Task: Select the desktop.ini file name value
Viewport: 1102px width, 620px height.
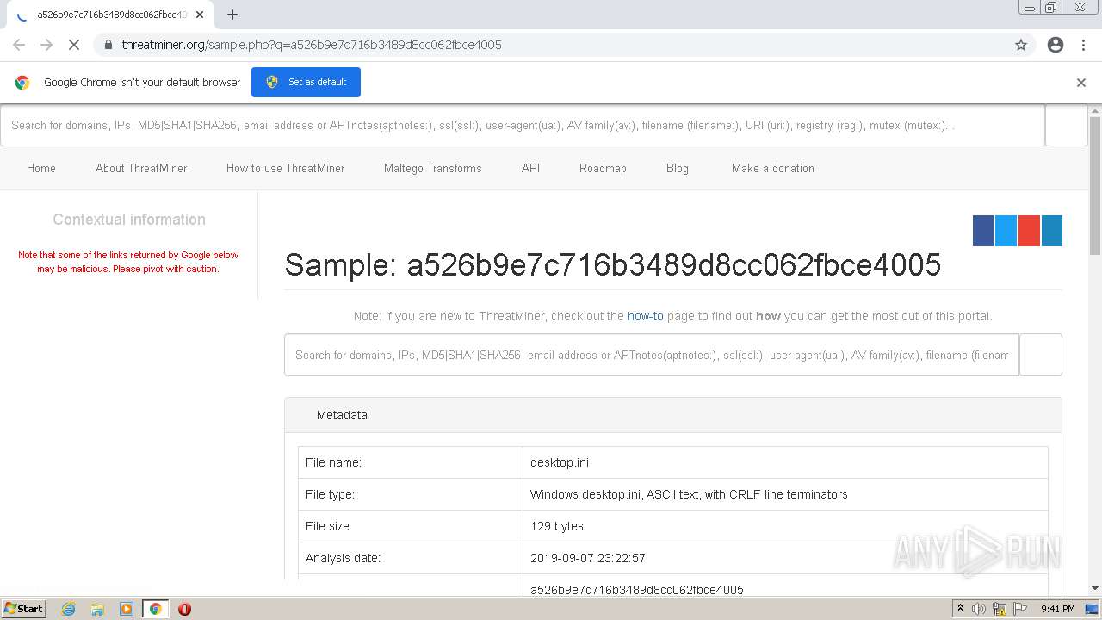Action: point(560,462)
